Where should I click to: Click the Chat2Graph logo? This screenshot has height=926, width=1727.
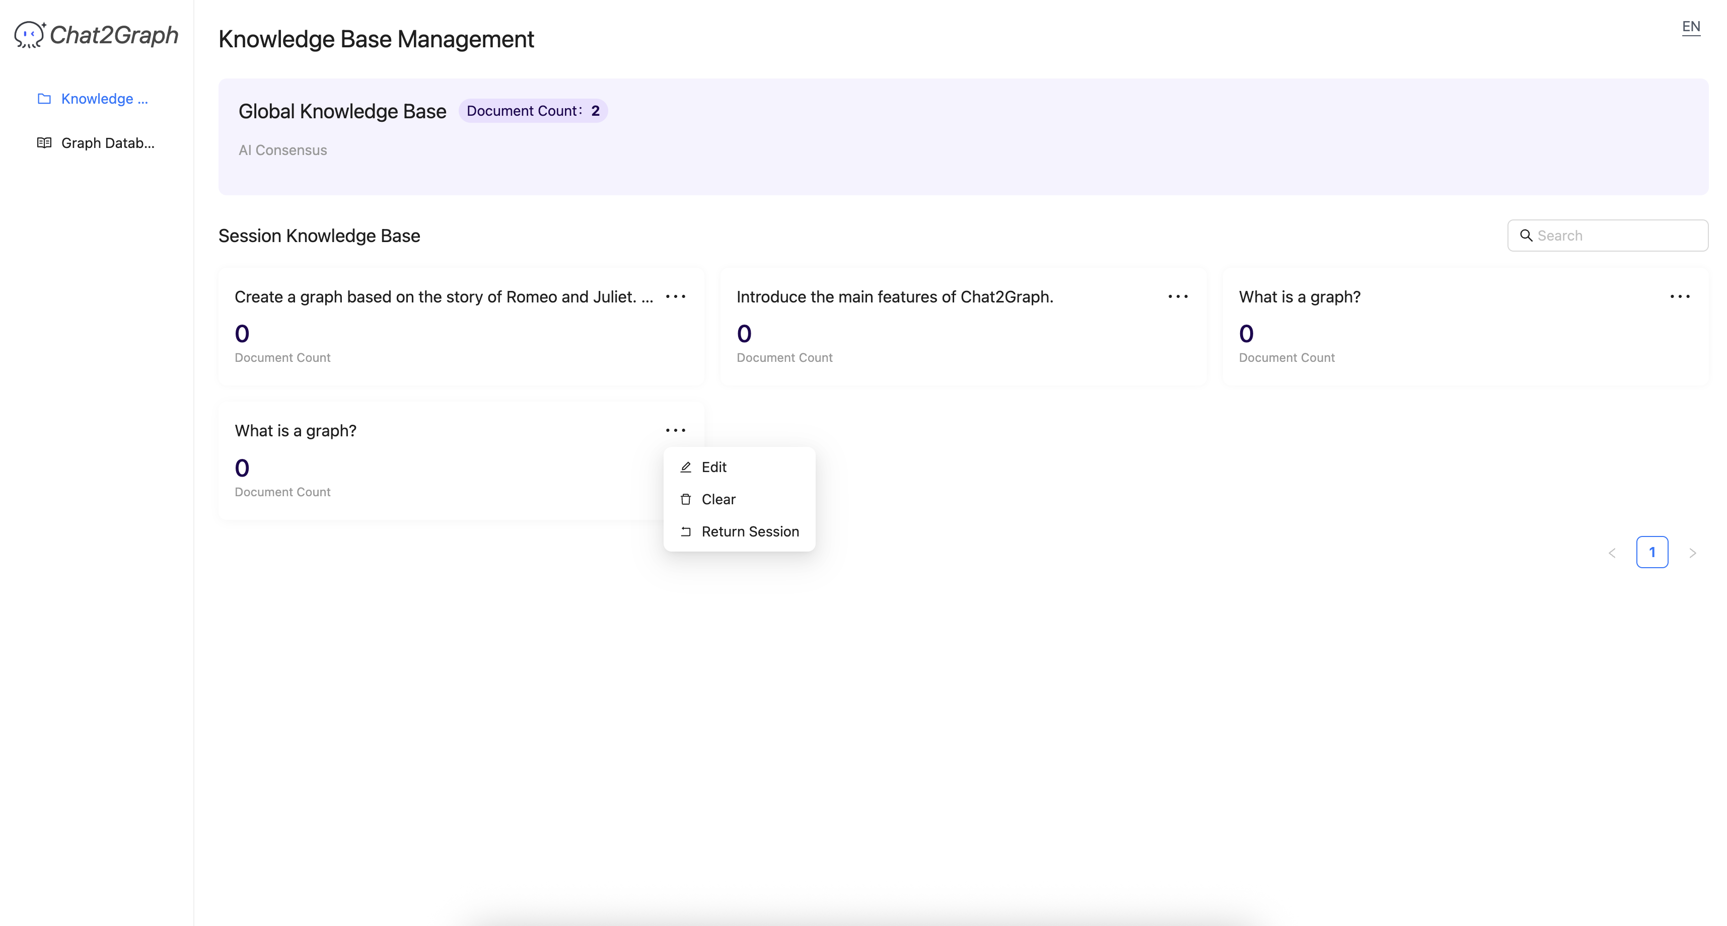coord(96,35)
